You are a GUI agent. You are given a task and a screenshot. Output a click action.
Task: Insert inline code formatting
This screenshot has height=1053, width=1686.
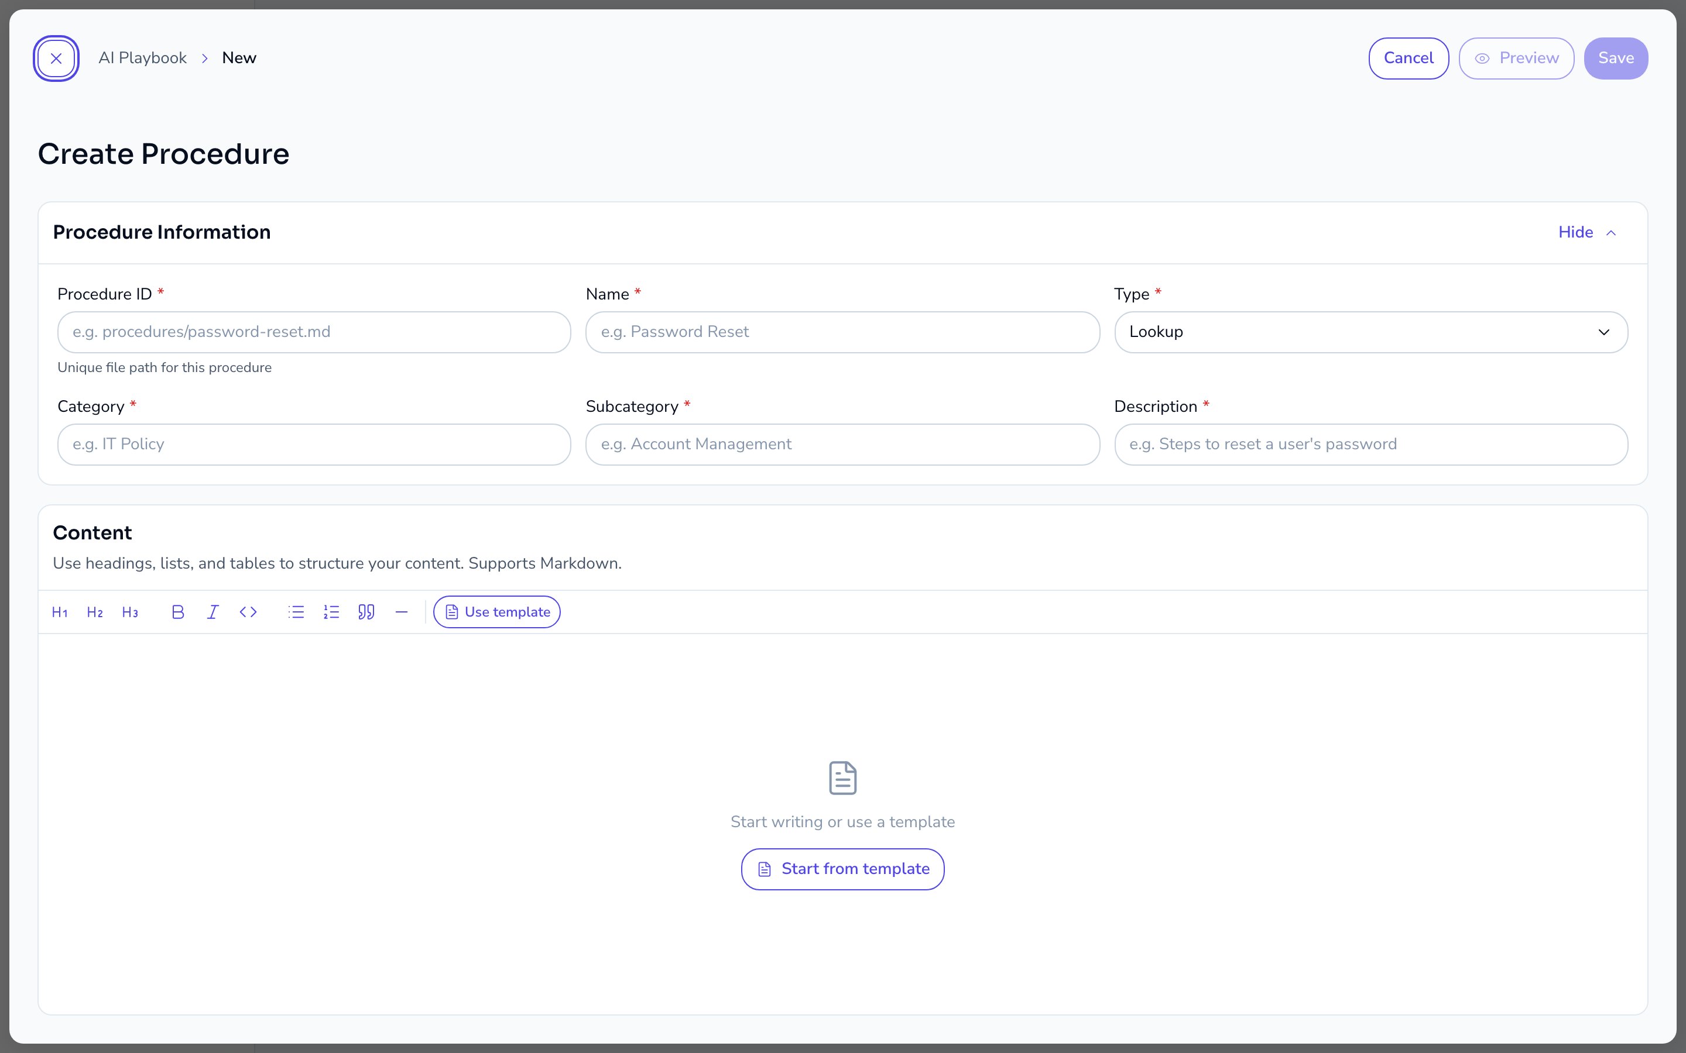pos(249,612)
